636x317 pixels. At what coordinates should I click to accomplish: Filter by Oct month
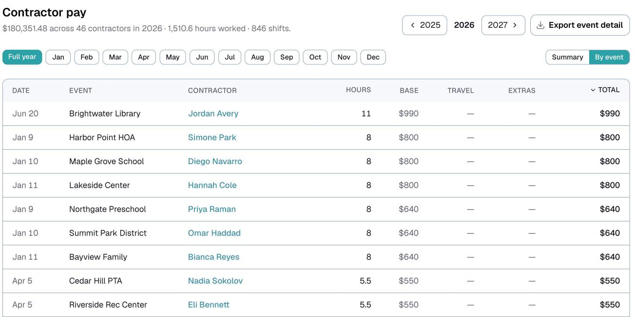coord(315,57)
